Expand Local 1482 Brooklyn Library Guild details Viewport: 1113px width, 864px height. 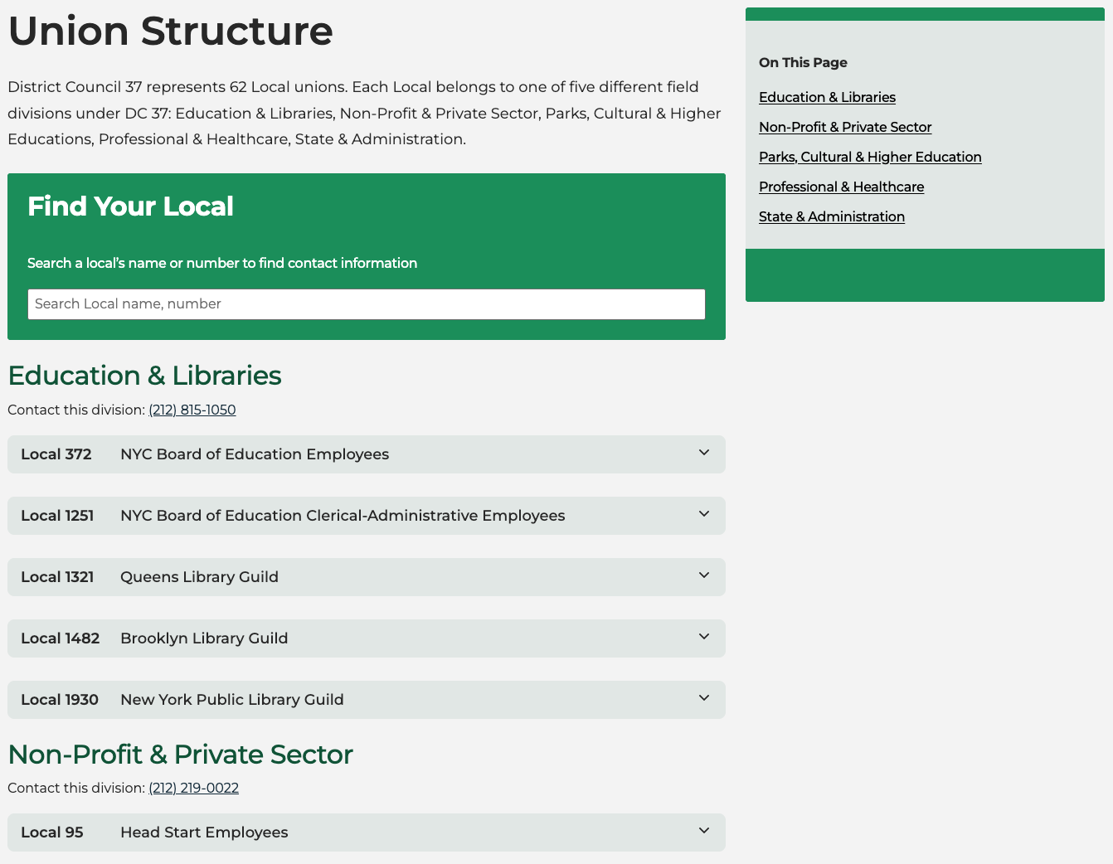pos(703,637)
